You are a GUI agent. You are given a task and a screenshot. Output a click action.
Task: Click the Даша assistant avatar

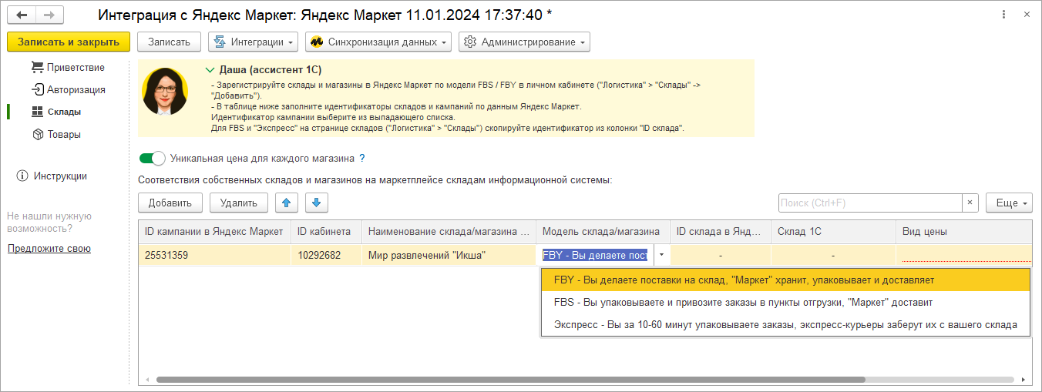click(165, 92)
